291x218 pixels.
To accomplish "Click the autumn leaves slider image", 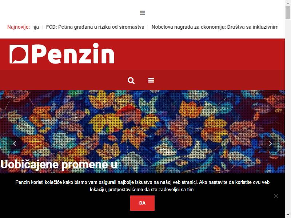I will (142, 126).
